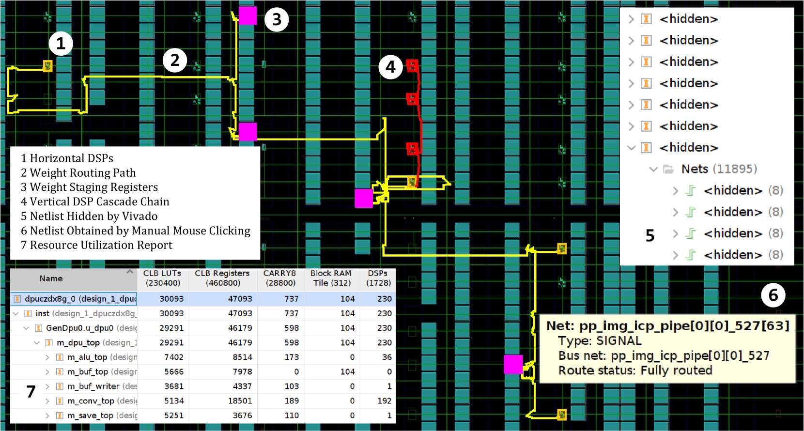Click the cell icon next to m_conv_top

(60, 401)
